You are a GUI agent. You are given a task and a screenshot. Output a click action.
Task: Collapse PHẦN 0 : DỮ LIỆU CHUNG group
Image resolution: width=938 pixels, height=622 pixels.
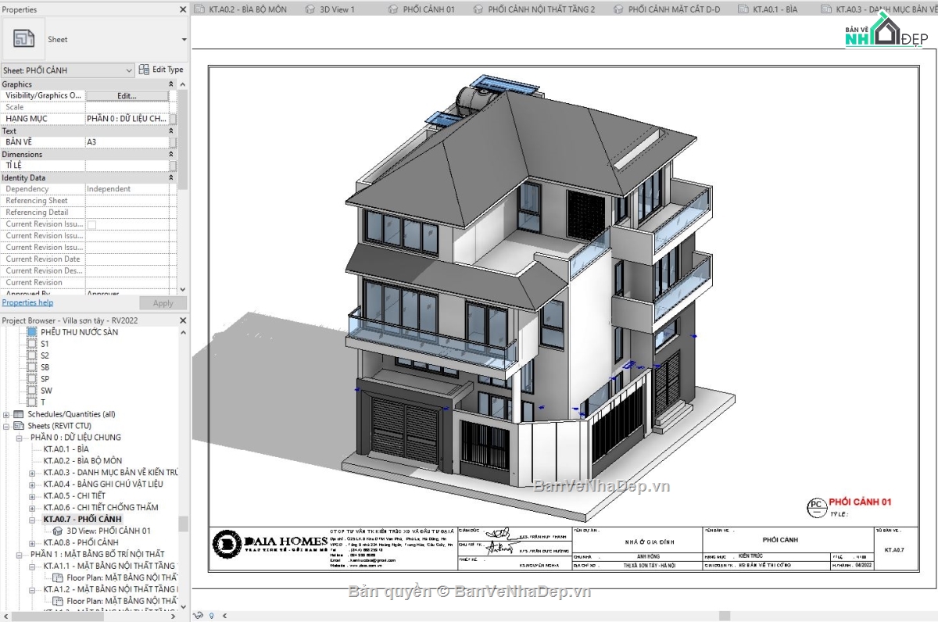click(x=20, y=438)
